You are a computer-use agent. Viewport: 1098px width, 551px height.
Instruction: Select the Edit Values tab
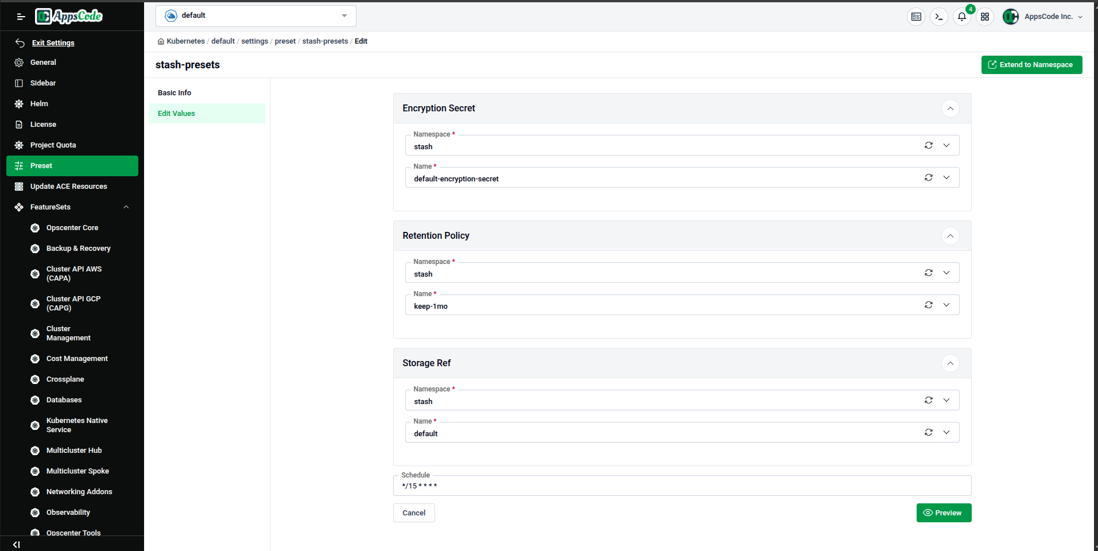click(176, 113)
